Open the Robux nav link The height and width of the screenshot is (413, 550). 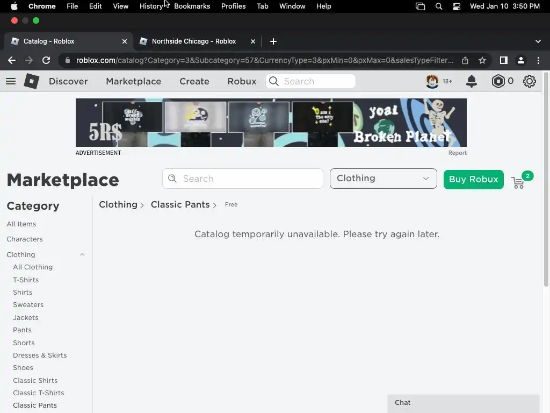coord(242,81)
